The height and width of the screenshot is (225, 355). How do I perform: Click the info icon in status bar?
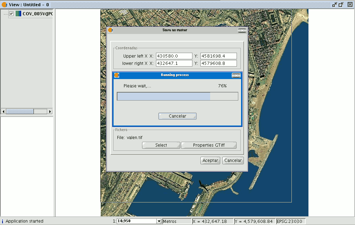tap(2, 221)
